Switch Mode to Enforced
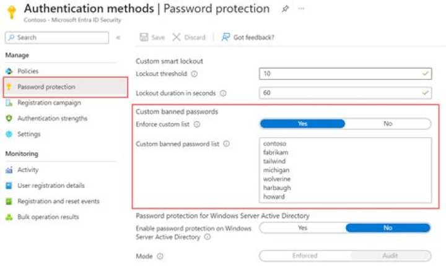The image size is (446, 266). point(305,255)
